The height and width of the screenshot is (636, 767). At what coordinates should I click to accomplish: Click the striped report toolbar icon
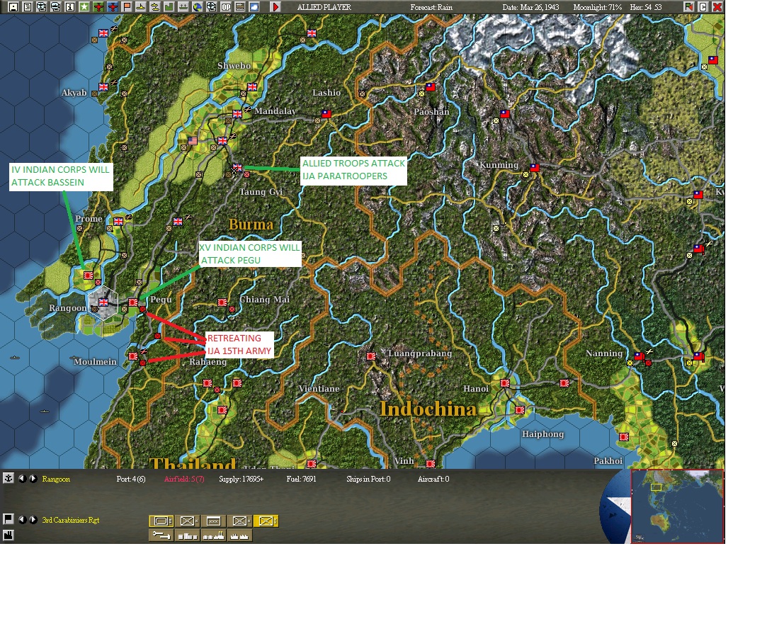click(240, 7)
